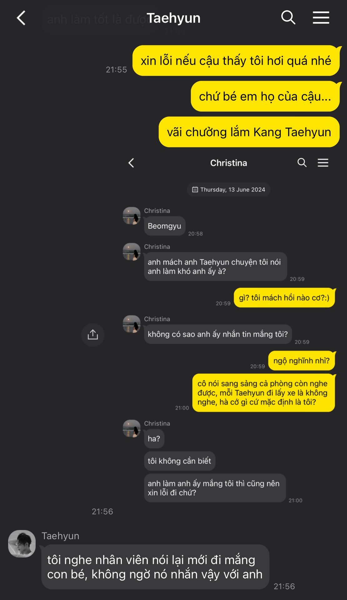
Task: Tap the search icon in the Christina screenshot
Action: point(302,162)
